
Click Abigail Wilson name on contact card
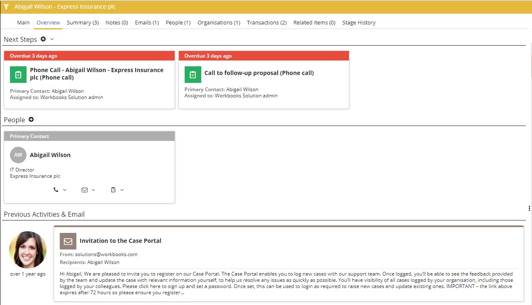point(50,155)
